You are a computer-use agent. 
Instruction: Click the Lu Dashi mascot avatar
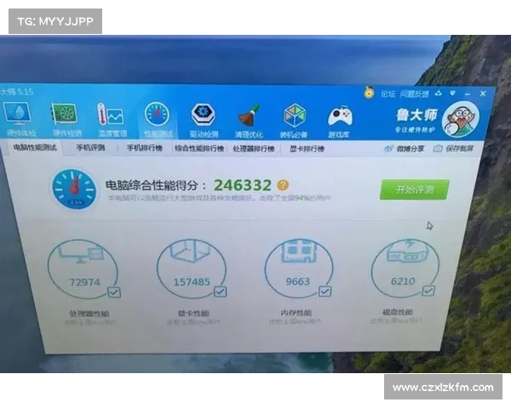pyautogui.click(x=461, y=119)
